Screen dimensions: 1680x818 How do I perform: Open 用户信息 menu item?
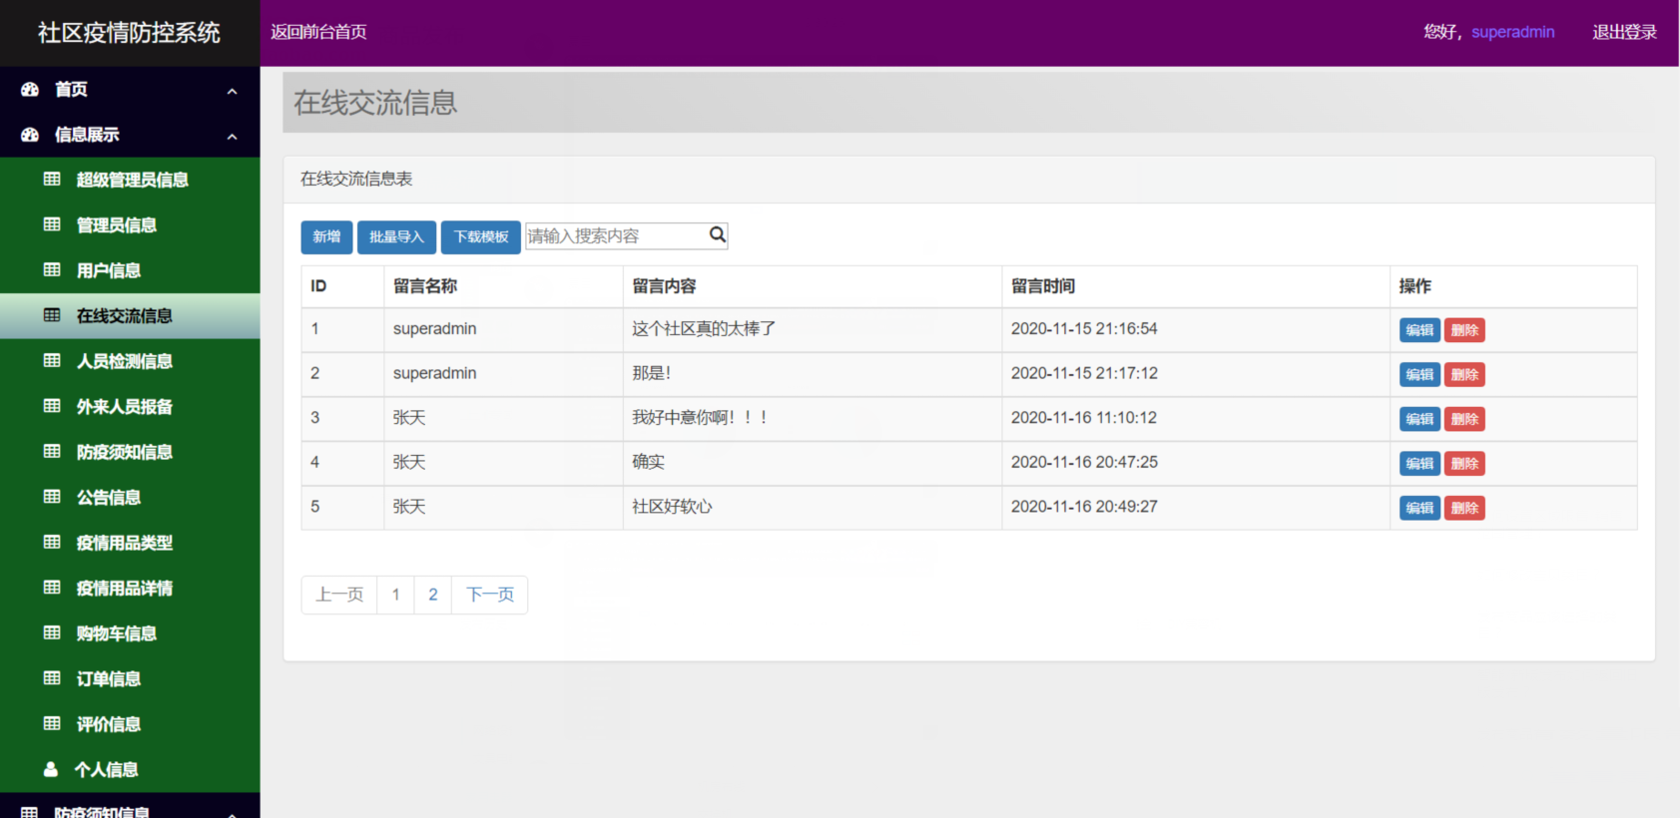click(130, 270)
